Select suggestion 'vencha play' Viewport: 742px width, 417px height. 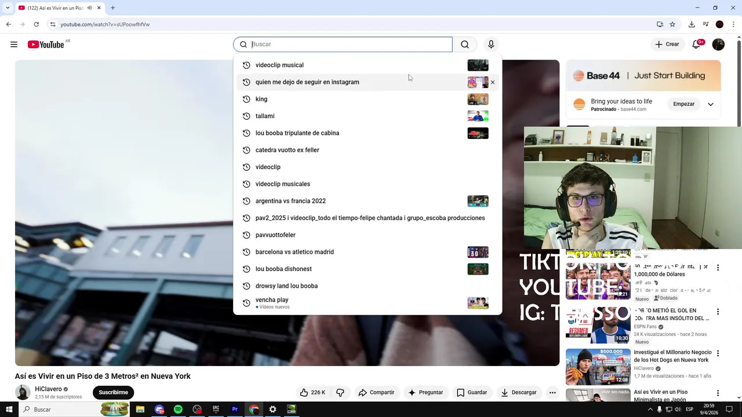tap(368, 303)
